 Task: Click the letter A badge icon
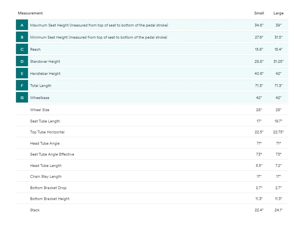coord(22,25)
